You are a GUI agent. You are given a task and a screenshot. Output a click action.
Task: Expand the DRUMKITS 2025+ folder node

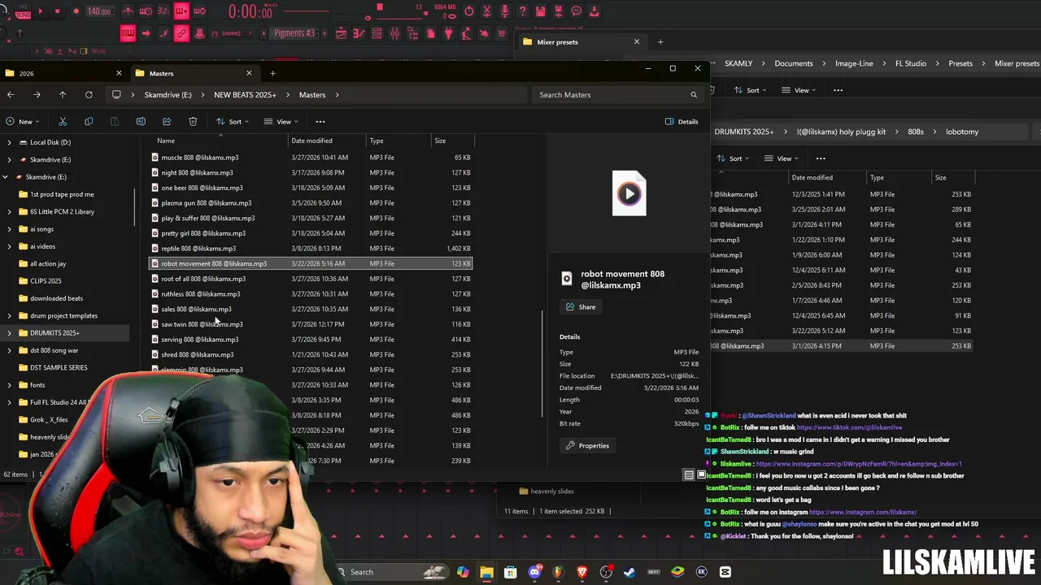click(9, 333)
